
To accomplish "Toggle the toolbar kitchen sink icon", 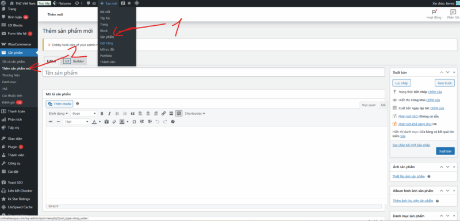I will click(x=179, y=114).
